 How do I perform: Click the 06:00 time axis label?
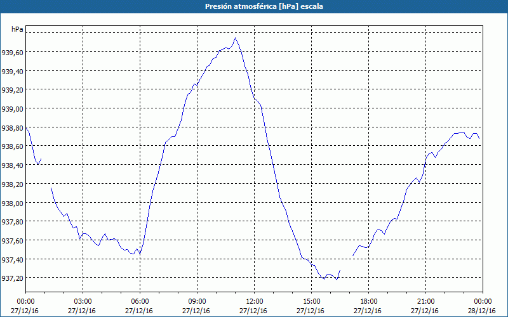(140, 302)
